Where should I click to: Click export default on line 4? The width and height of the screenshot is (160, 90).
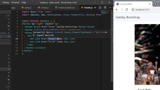[30, 21]
